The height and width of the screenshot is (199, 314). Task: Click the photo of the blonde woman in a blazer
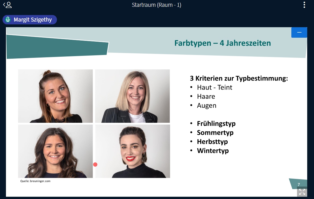click(133, 96)
